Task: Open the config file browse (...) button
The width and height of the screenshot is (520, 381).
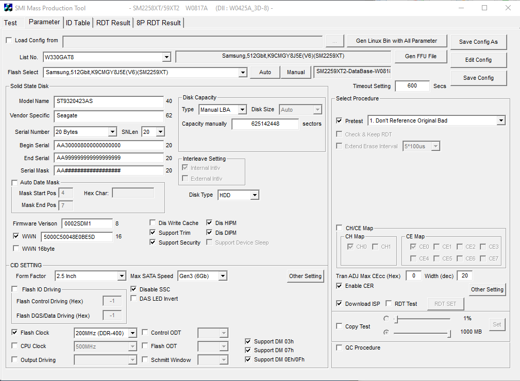Action: click(334, 41)
